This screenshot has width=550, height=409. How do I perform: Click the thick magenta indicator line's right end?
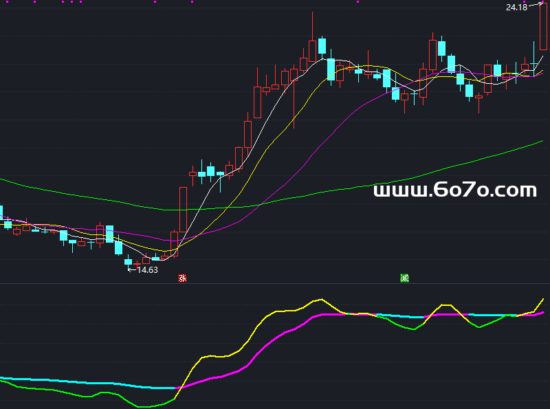coord(542,312)
